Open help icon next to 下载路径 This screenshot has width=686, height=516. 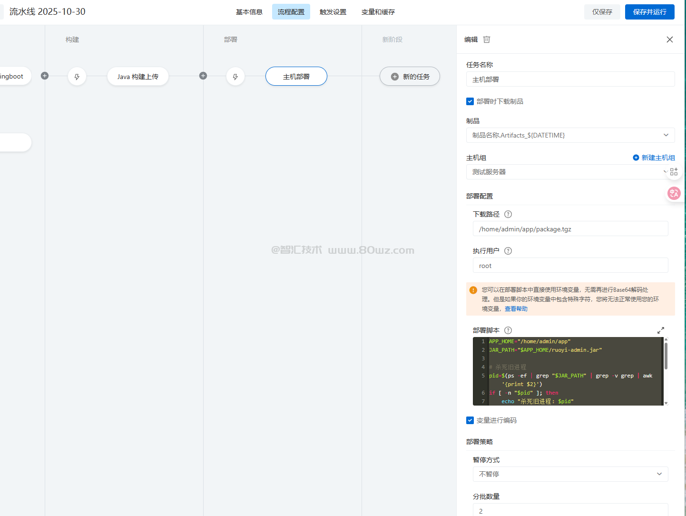click(508, 214)
